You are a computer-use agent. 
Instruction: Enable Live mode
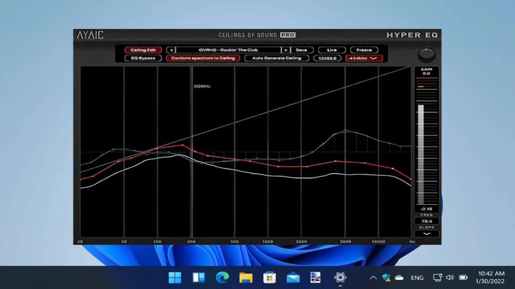(x=332, y=50)
